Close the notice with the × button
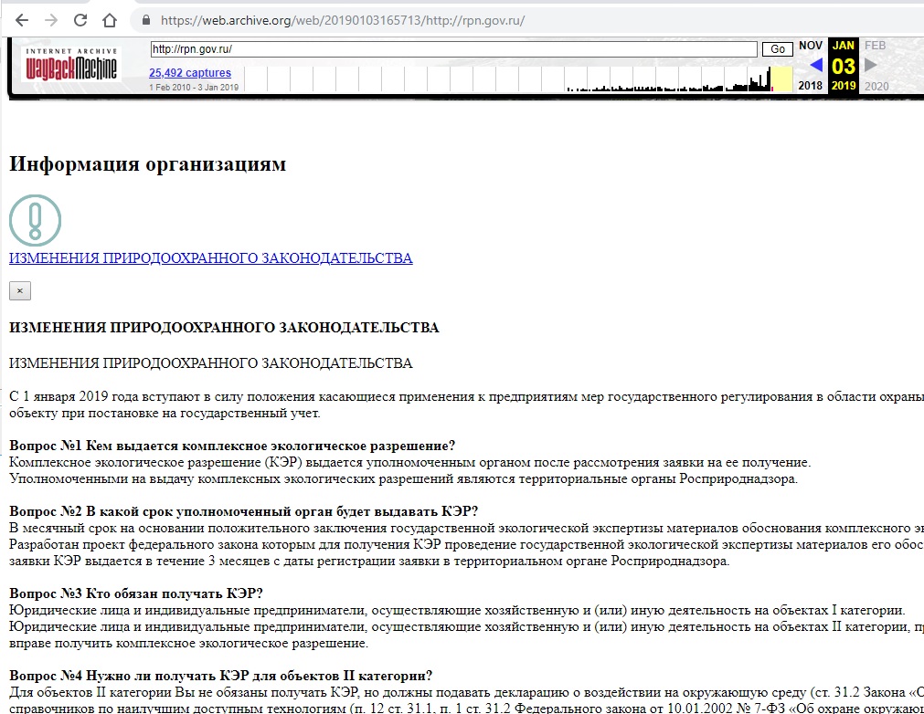Image resolution: width=924 pixels, height=714 pixels. 19,290
